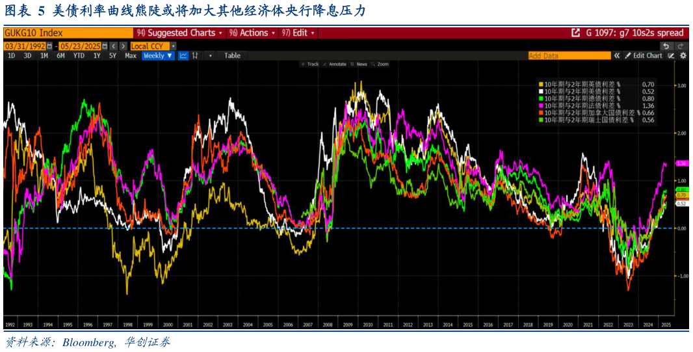
Task: Open the Local CCY currency dropdown
Action: pyautogui.click(x=152, y=46)
